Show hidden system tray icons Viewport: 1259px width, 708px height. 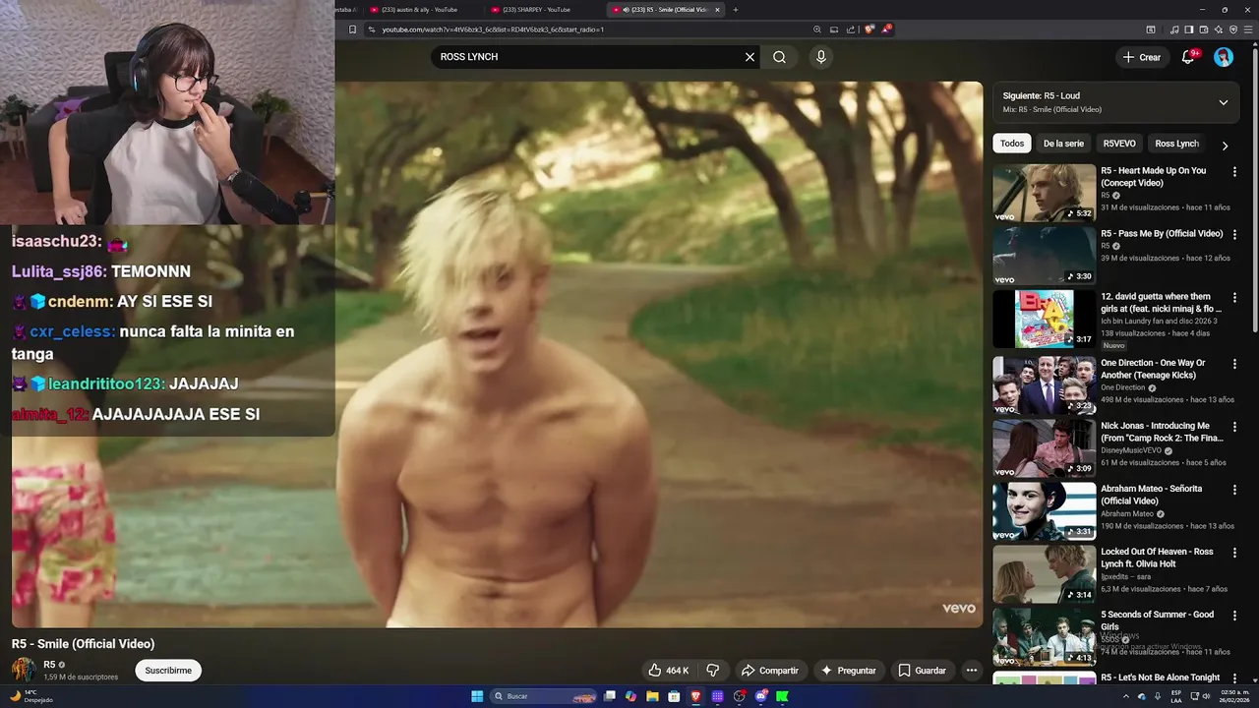[x=1126, y=696]
